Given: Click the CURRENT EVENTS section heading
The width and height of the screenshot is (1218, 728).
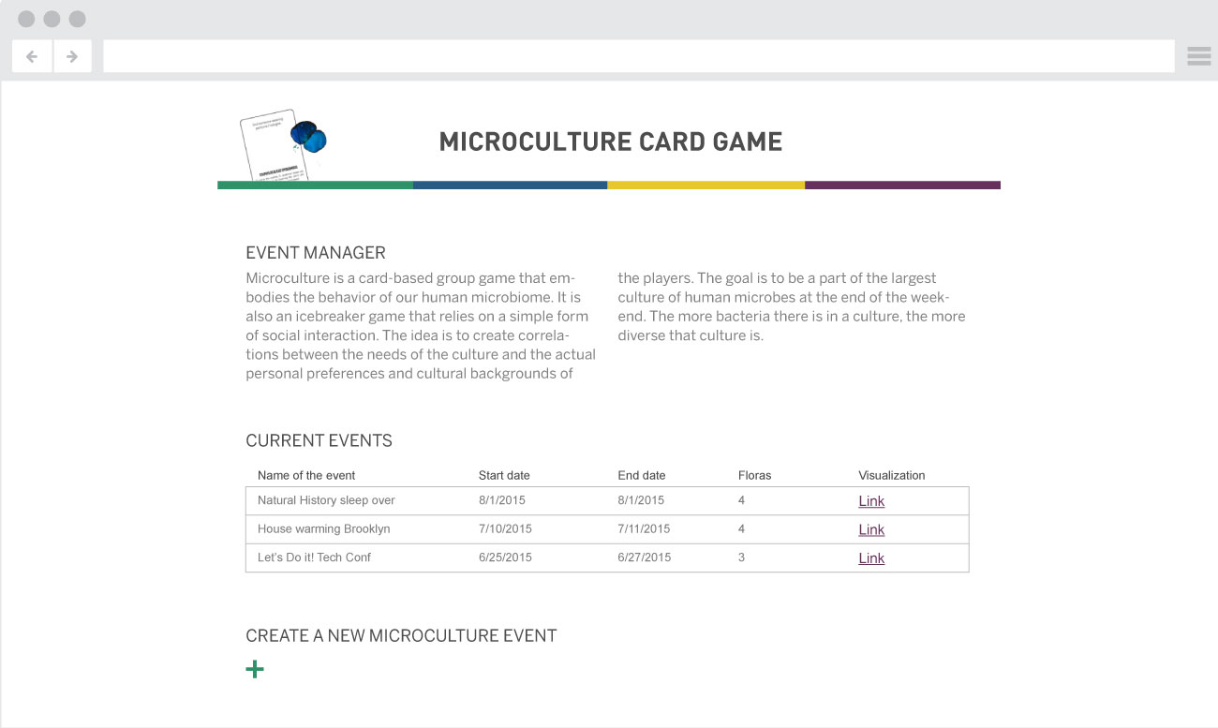Looking at the screenshot, I should tap(319, 440).
